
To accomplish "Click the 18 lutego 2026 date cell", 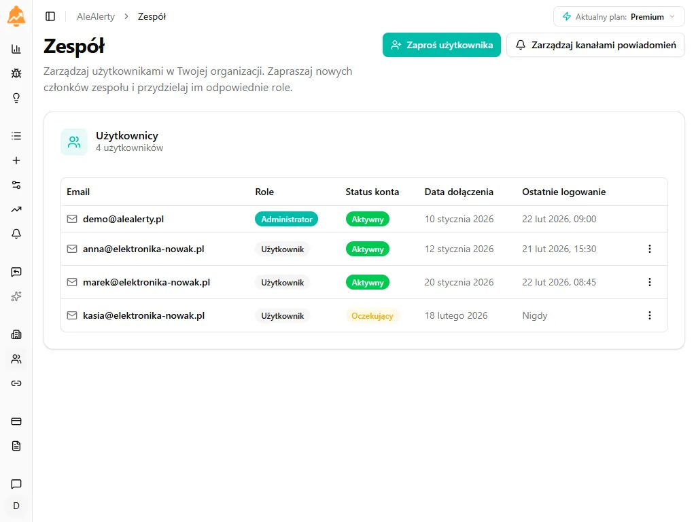I will click(456, 315).
